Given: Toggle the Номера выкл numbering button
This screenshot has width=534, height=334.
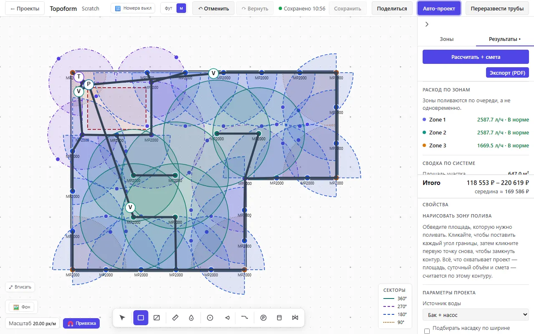Looking at the screenshot, I should pyautogui.click(x=133, y=8).
